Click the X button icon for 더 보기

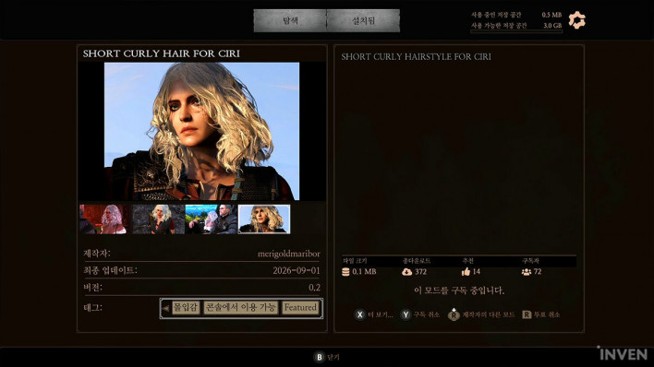[x=360, y=314]
